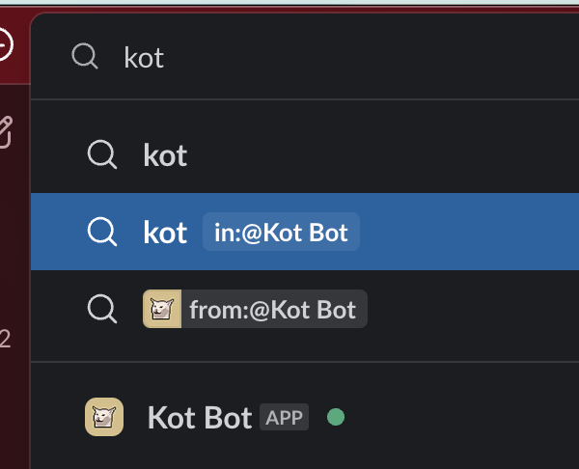Click the magnifier icon in the search field
This screenshot has height=469, width=579.
(x=85, y=57)
